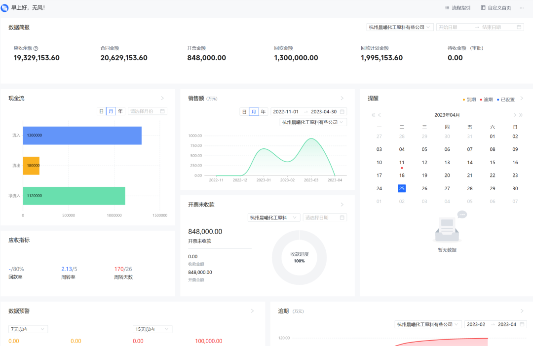Image resolution: width=533 pixels, height=346 pixels.
Task: Click 20,629,153.60 合同金额 value
Action: pyautogui.click(x=124, y=58)
